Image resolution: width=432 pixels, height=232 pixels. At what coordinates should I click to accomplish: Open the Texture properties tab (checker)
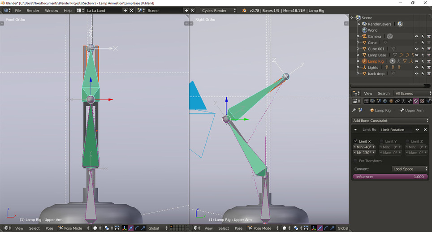(x=422, y=101)
